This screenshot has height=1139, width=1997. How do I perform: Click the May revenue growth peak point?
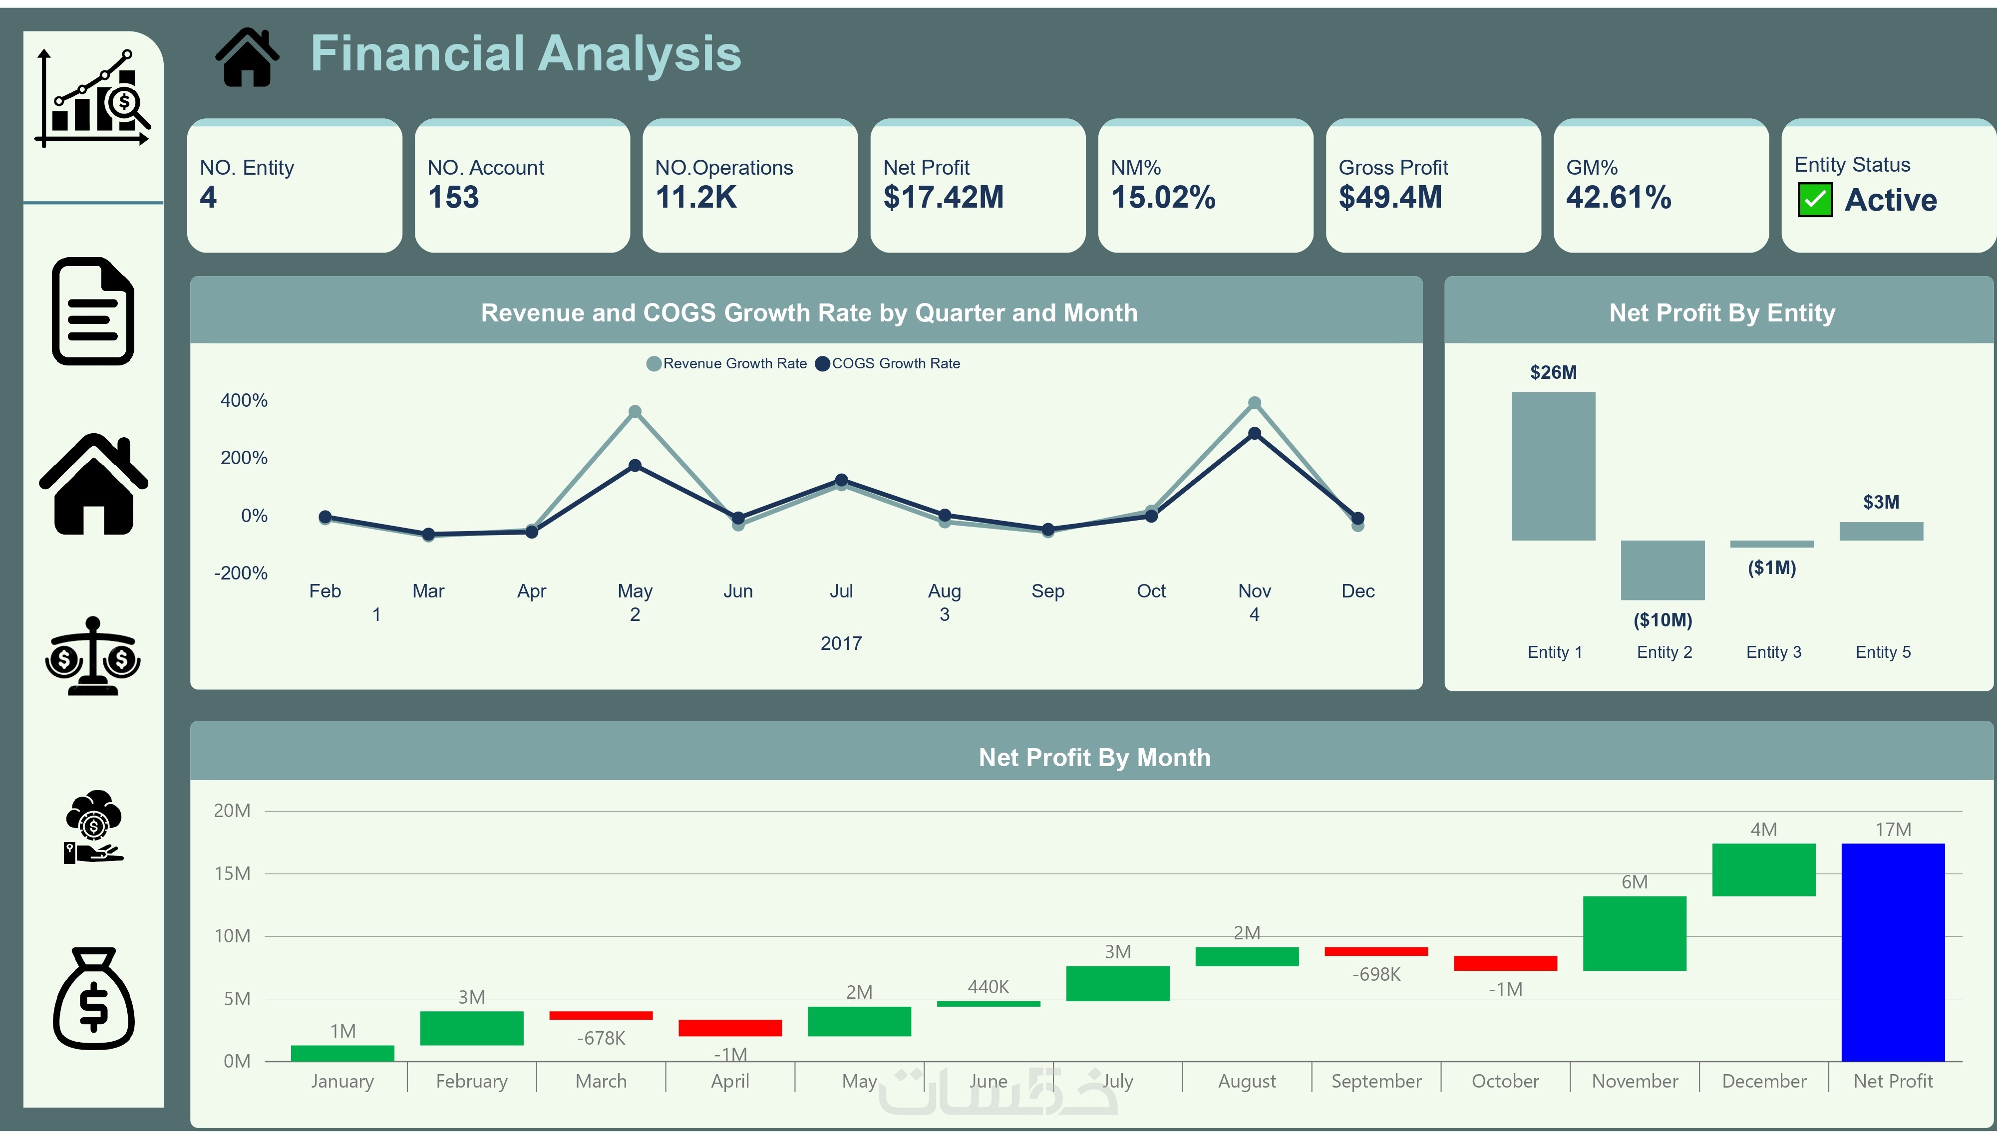[635, 411]
